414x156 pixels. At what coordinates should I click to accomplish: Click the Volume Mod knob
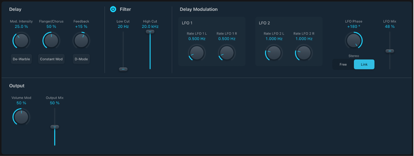pyautogui.click(x=21, y=117)
